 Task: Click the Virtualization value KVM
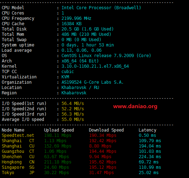(x=65, y=77)
